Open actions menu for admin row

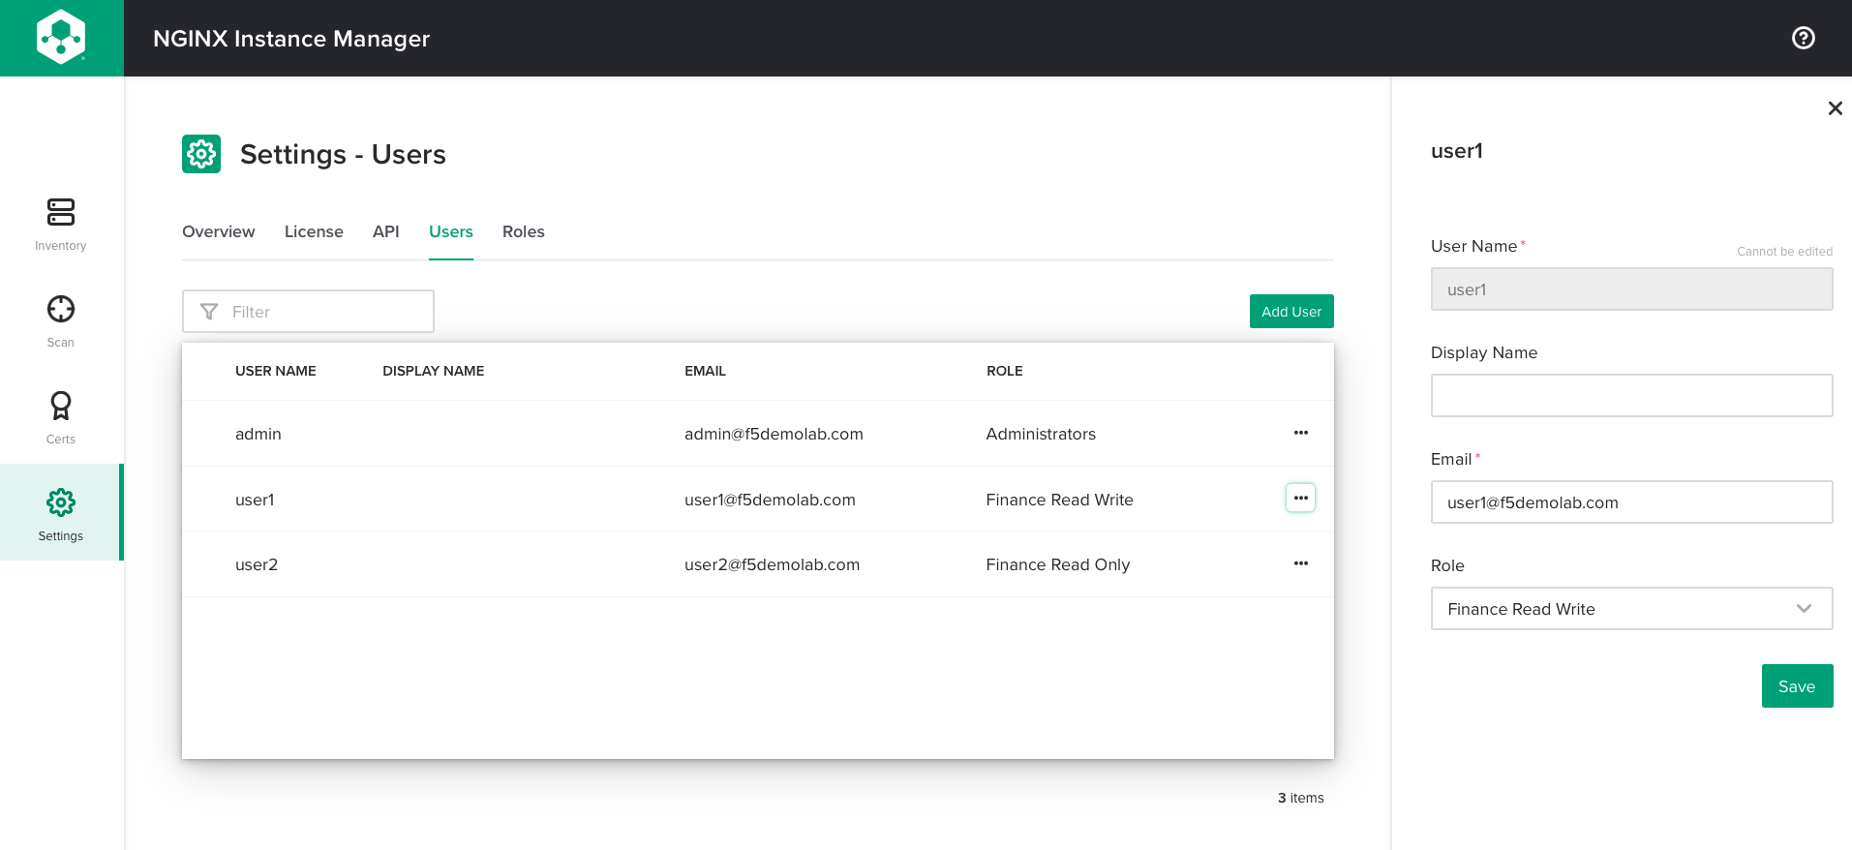tap(1300, 433)
